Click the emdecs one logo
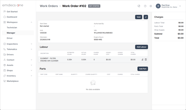This screenshot has width=186, height=110. click(x=13, y=5)
